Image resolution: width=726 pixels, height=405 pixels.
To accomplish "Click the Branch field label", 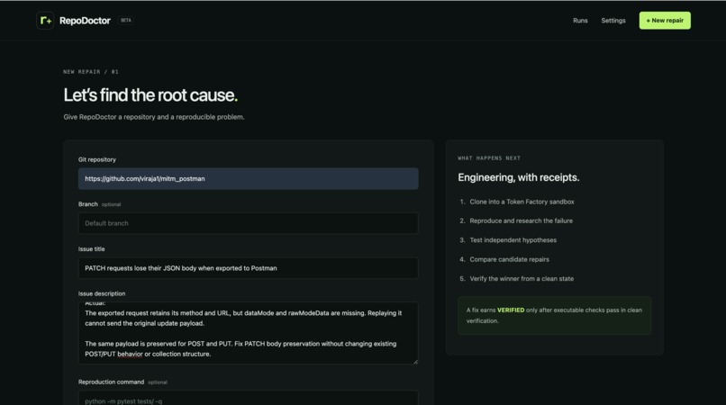I will [x=88, y=204].
